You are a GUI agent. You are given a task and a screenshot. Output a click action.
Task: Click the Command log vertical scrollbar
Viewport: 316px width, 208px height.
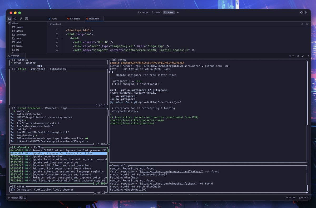307,188
